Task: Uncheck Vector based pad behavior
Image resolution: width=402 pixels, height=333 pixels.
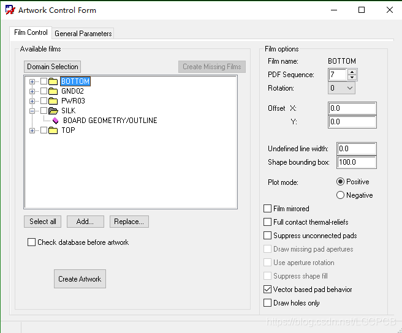Action: (267, 289)
